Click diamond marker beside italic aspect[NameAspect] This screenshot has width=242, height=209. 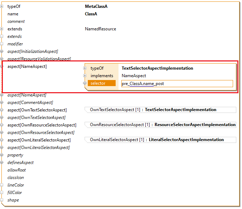tap(2, 95)
